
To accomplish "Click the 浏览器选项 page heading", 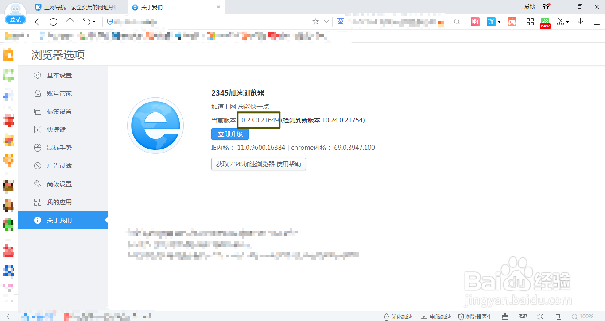I will [x=58, y=55].
